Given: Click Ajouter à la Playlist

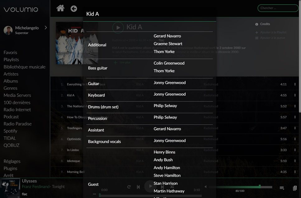Looking at the screenshot, I should tap(273, 32).
